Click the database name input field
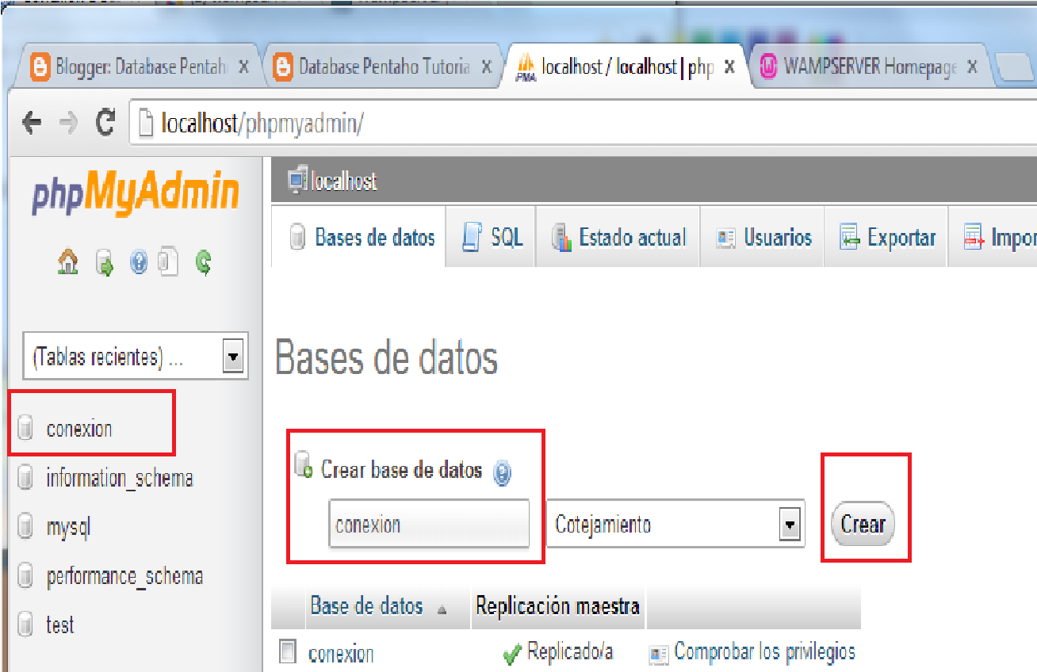The width and height of the screenshot is (1037, 672). (x=429, y=525)
